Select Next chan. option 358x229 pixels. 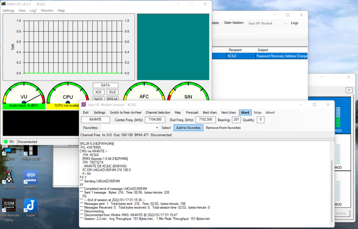point(229,112)
